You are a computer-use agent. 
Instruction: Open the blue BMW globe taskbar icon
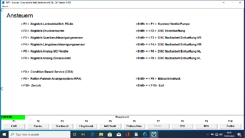pyautogui.click(x=145, y=134)
